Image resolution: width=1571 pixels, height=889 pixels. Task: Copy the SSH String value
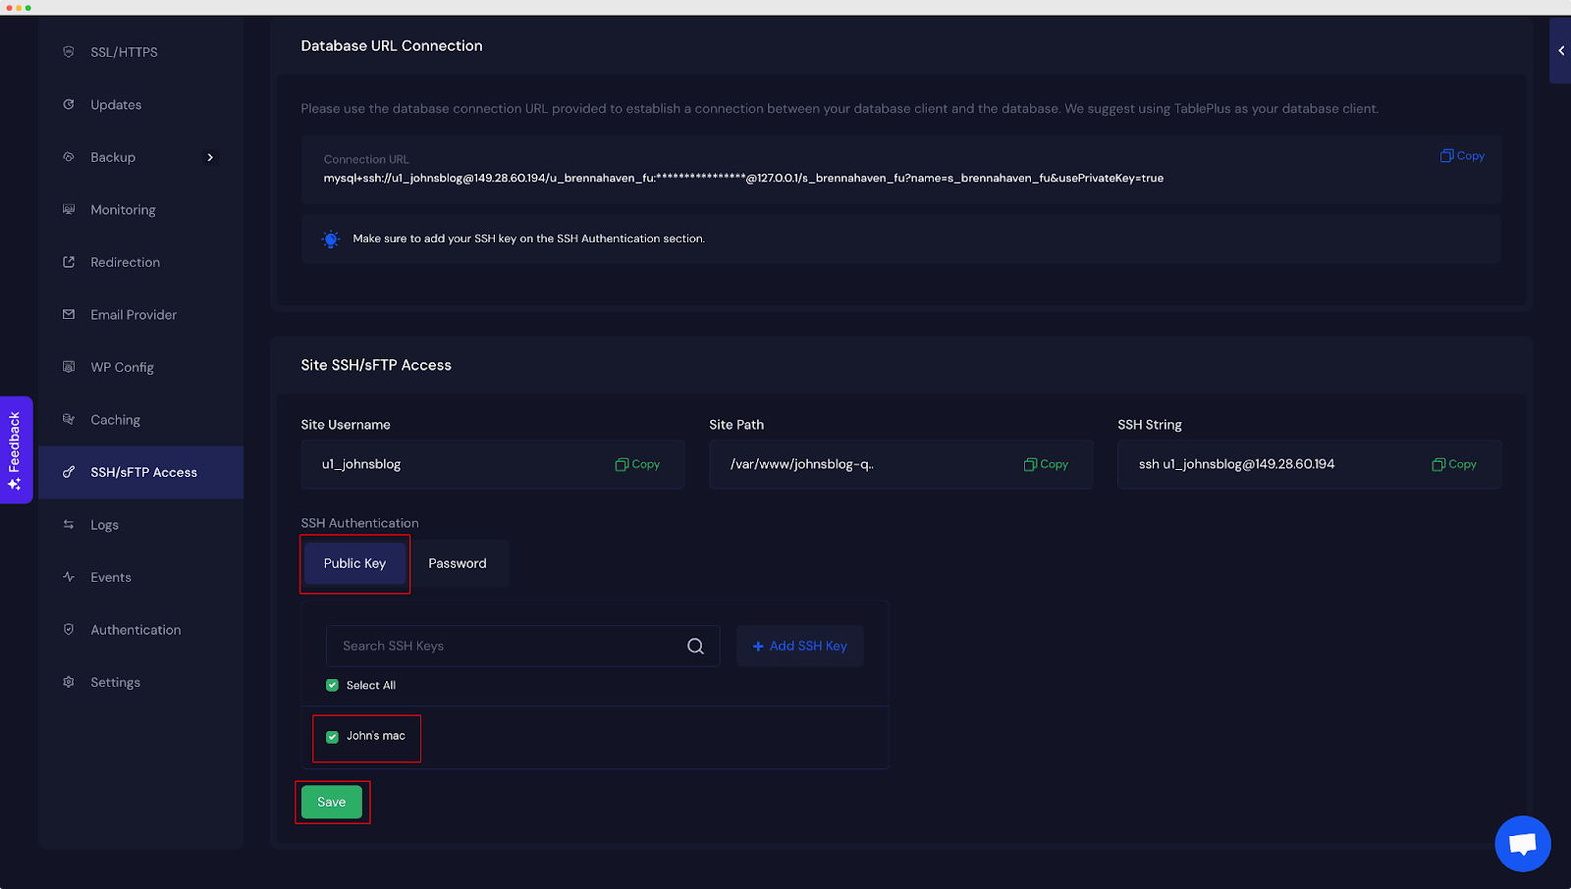[1454, 464]
